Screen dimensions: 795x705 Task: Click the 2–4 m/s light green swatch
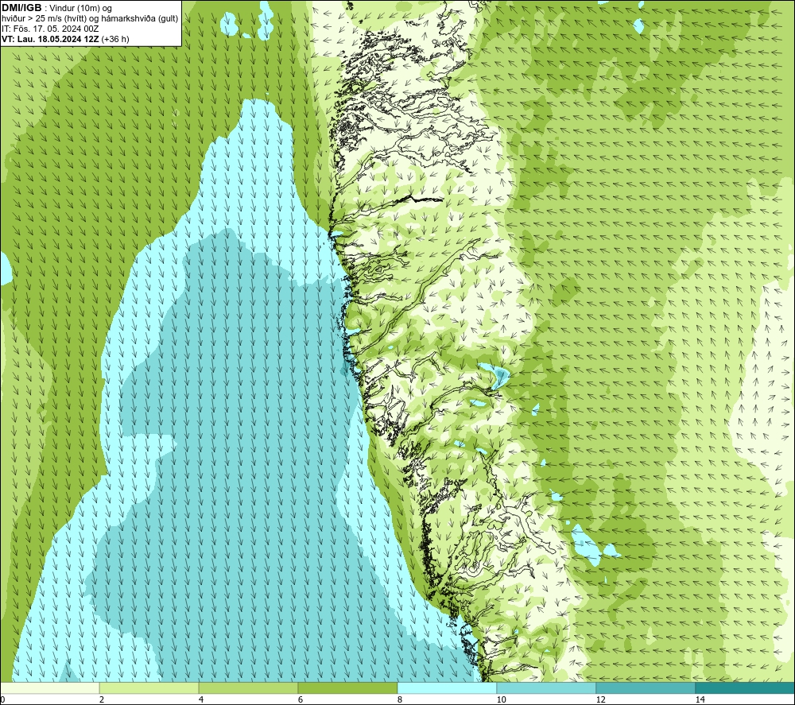149,688
